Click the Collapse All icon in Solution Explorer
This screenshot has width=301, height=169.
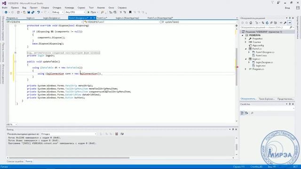[271, 23]
